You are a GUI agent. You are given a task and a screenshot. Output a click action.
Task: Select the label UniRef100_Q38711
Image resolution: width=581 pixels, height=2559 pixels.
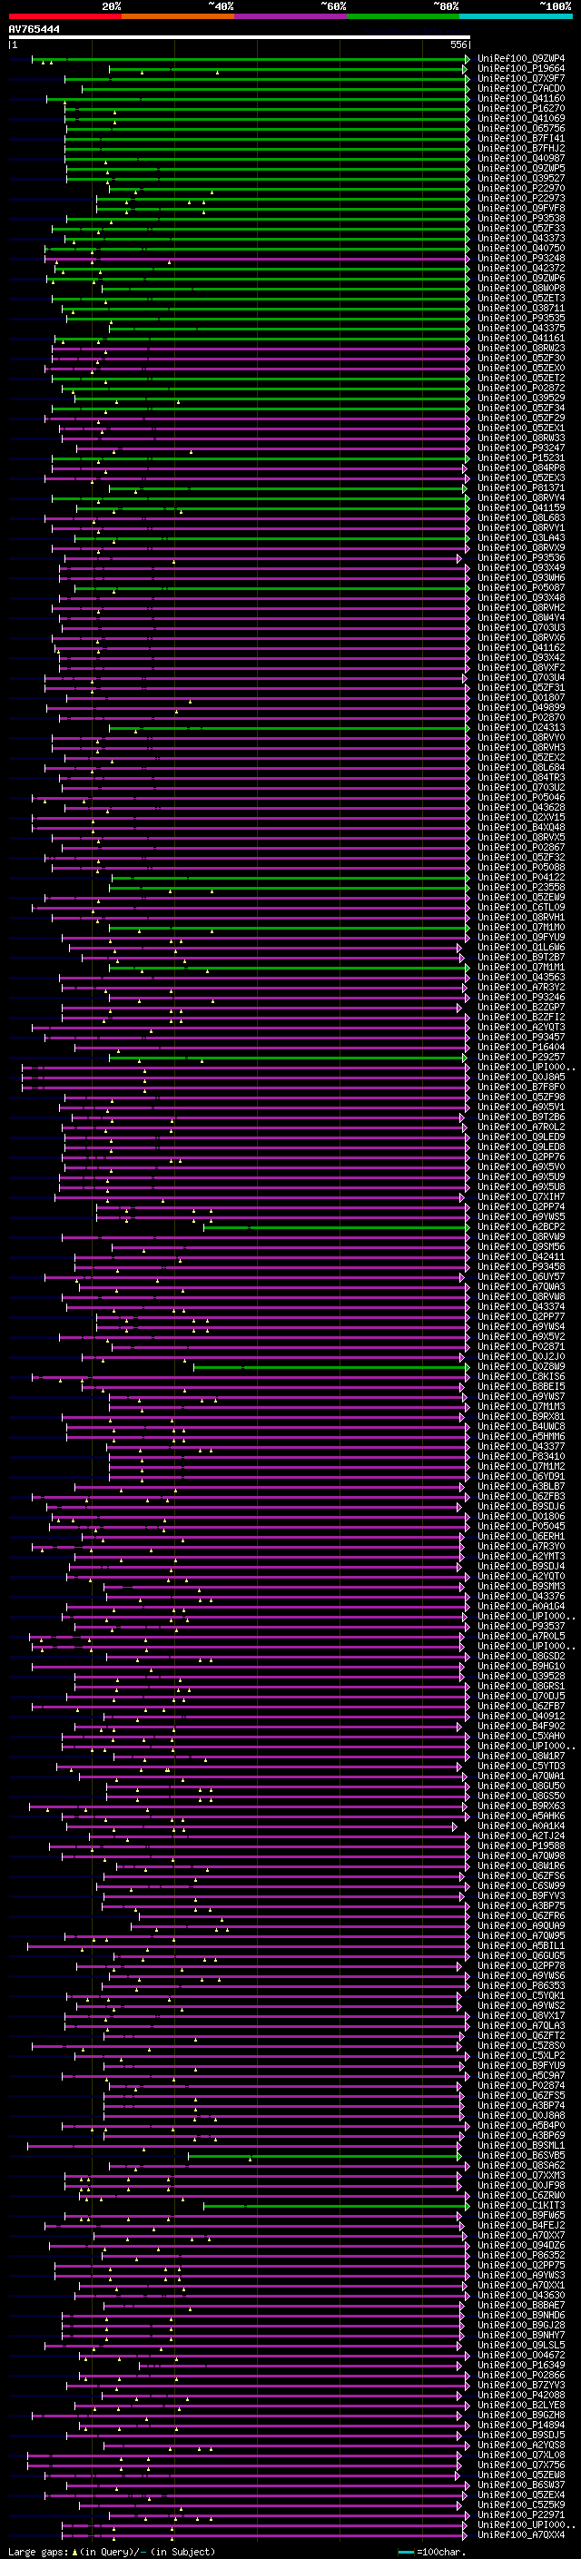pos(521,308)
